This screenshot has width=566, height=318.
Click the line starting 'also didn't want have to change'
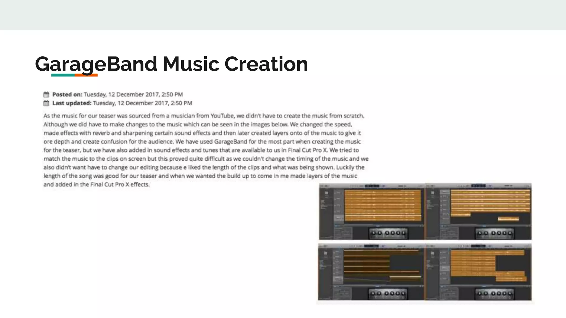204,167
